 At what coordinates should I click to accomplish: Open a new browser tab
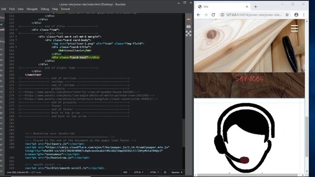point(255,6)
